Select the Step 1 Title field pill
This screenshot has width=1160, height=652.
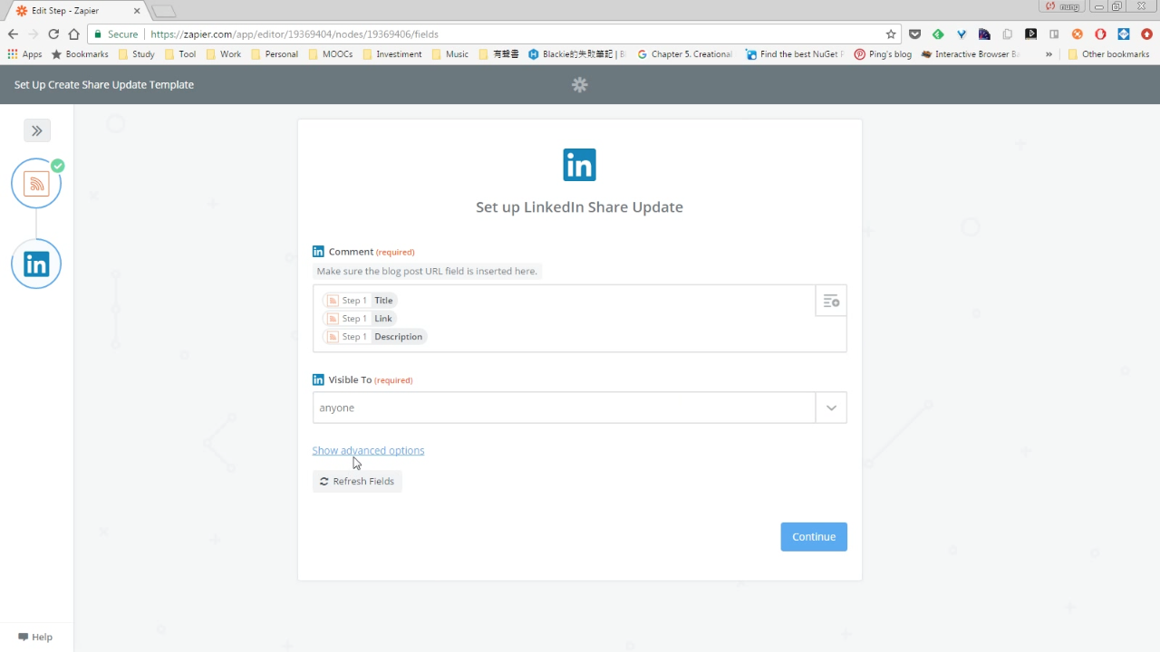361,301
